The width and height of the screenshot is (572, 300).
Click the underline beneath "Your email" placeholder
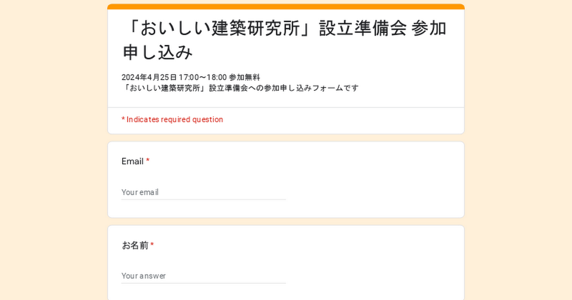203,200
